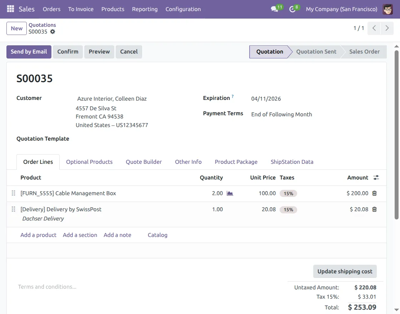Go to previous record with left arrow
This screenshot has height=314, width=400.
tap(374, 28)
